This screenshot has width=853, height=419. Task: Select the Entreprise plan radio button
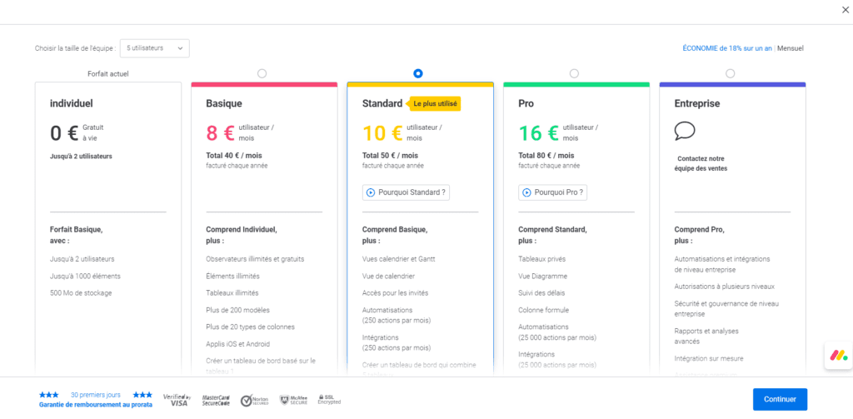pos(731,73)
